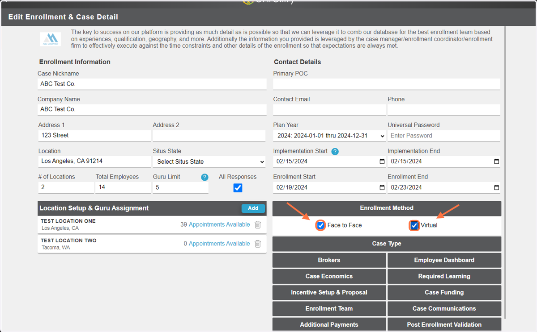537x332 pixels.
Task: Click the ABC Company logo thumbnail
Action: click(x=50, y=39)
